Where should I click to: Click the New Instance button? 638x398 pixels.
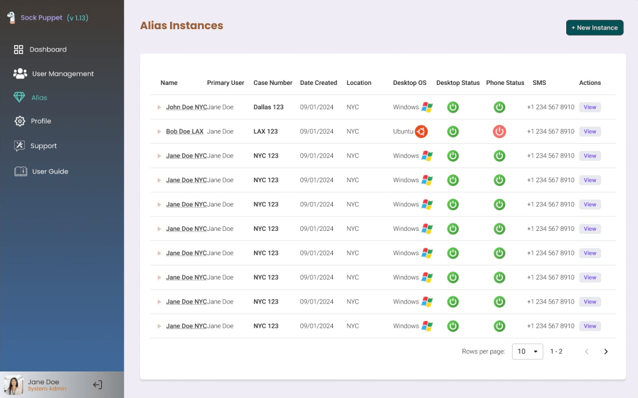tap(594, 28)
